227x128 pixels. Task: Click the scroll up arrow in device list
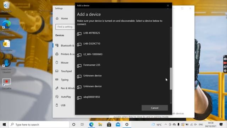tap(171, 28)
